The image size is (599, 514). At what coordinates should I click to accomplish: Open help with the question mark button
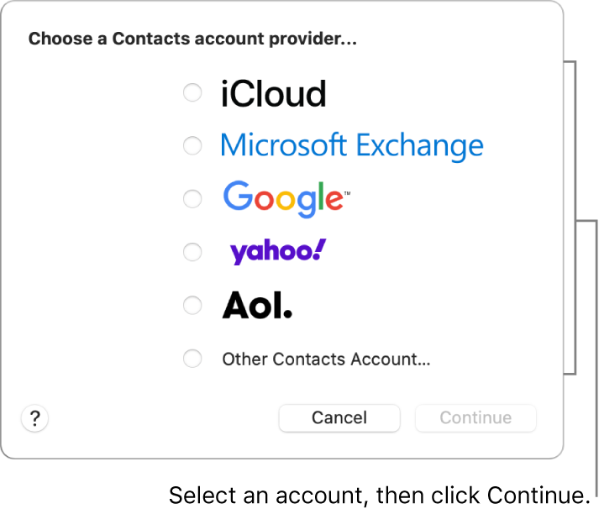pyautogui.click(x=35, y=418)
